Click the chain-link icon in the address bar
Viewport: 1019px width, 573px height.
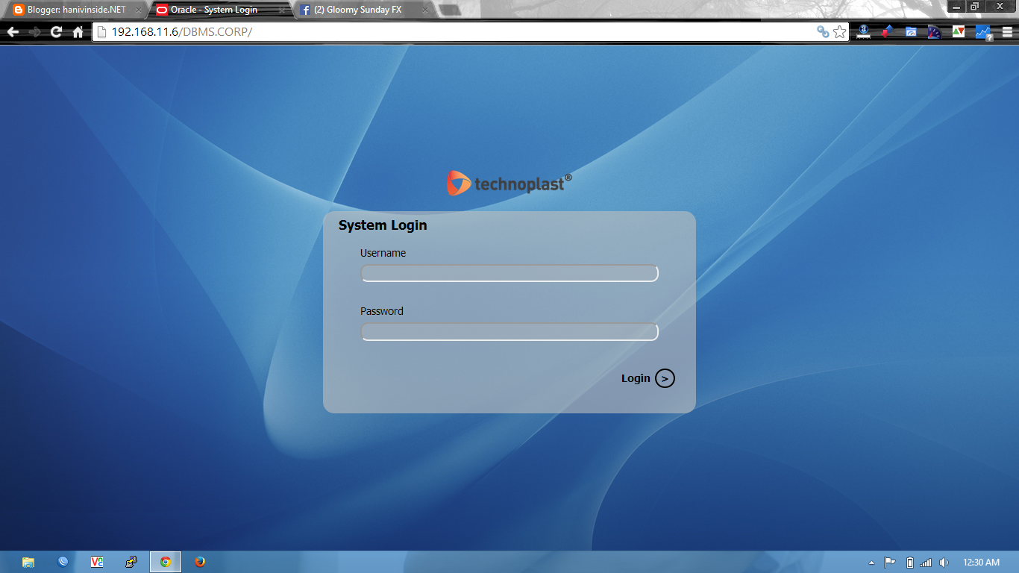pos(823,32)
